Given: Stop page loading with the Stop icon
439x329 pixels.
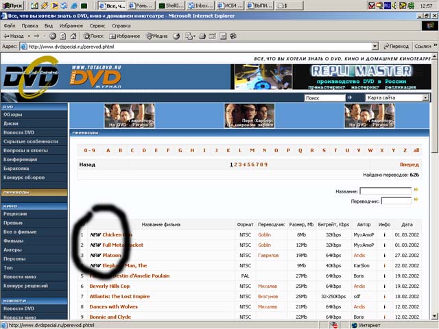Looking at the screenshot, I should (53, 36).
